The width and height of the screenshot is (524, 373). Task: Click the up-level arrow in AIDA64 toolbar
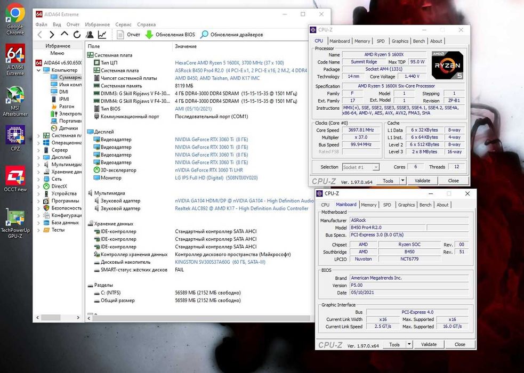pyautogui.click(x=65, y=34)
